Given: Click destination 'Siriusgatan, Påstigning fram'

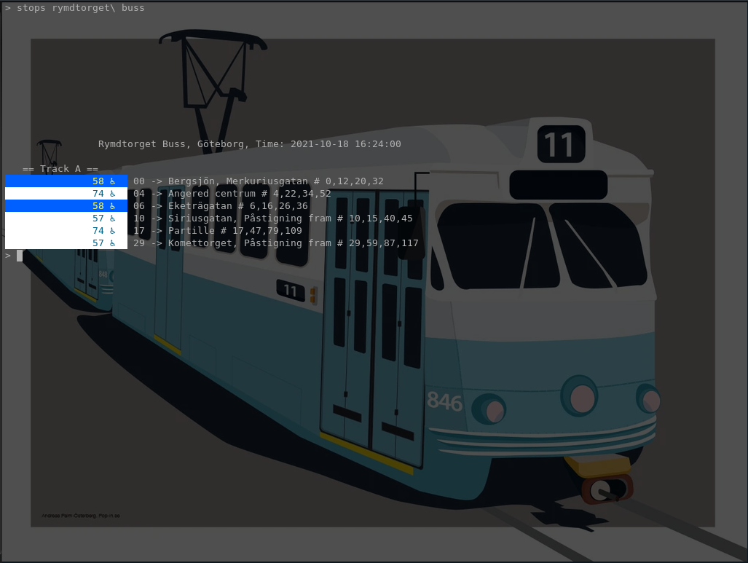Looking at the screenshot, I should 250,218.
